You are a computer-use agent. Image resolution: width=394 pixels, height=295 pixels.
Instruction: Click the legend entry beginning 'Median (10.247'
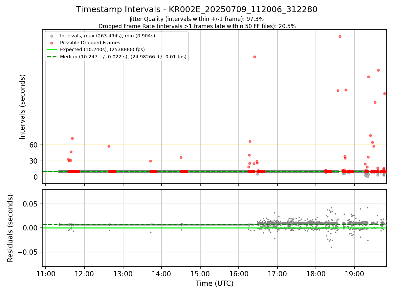coord(123,57)
